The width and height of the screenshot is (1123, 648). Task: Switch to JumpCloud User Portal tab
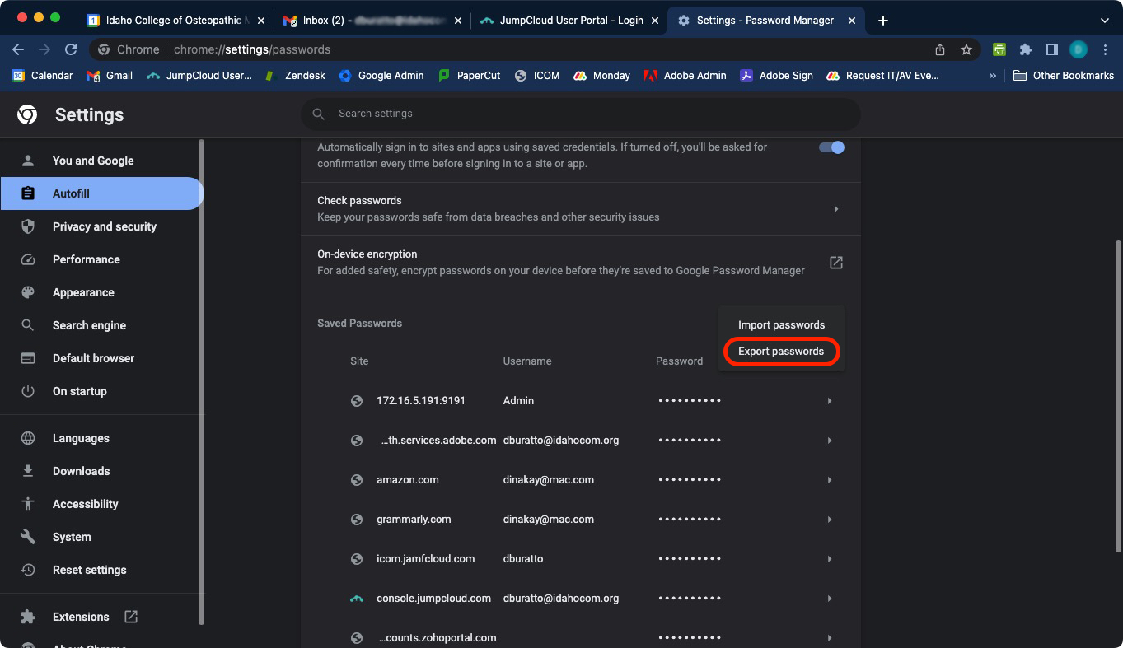(568, 21)
